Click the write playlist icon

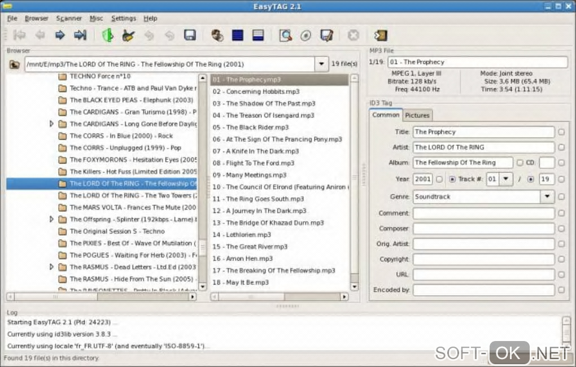pyautogui.click(x=326, y=35)
